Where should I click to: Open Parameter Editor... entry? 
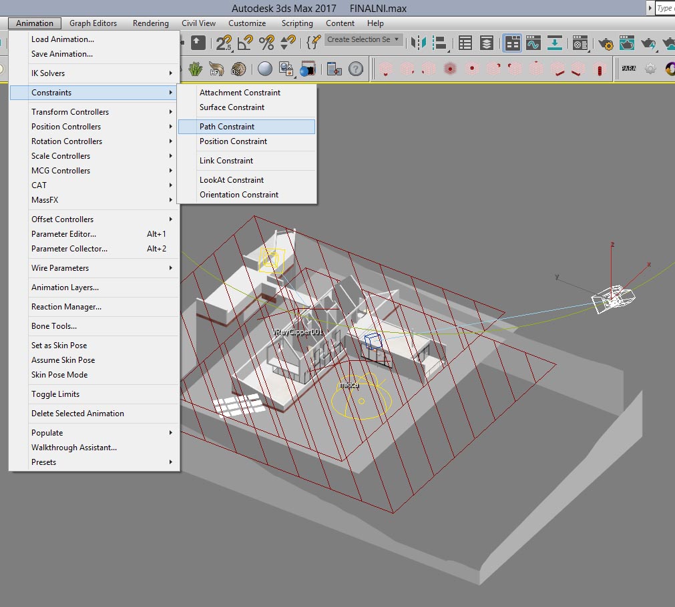(x=93, y=234)
